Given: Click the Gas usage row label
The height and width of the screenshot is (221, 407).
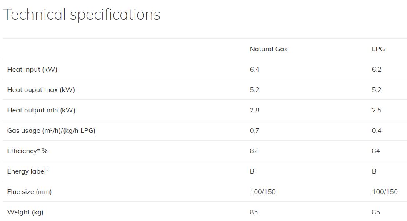Looking at the screenshot, I should (x=51, y=130).
